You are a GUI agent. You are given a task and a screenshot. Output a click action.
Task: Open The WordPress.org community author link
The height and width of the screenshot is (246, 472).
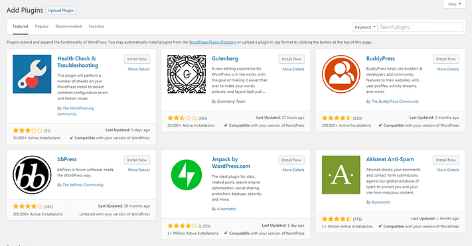(x=76, y=111)
